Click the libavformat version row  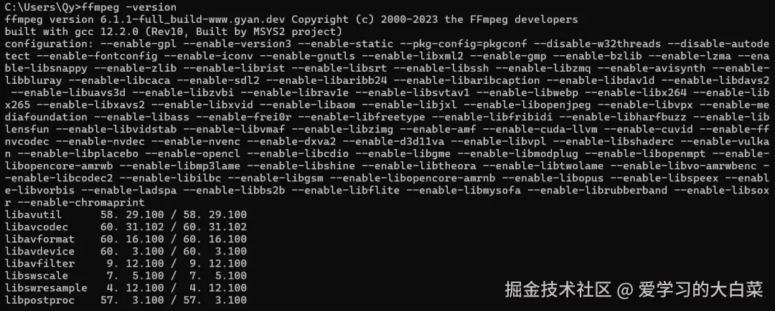[126, 239]
